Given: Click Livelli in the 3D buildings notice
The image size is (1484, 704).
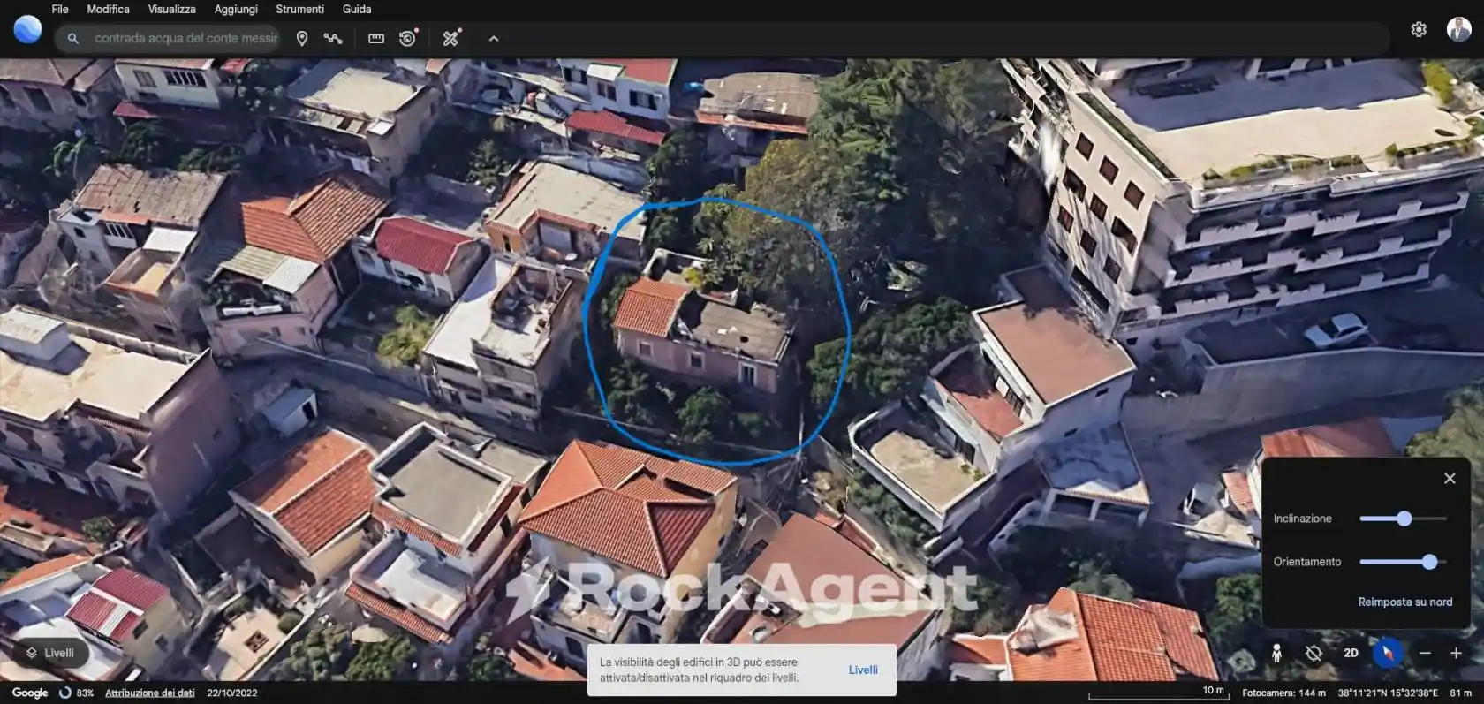Looking at the screenshot, I should 862,670.
